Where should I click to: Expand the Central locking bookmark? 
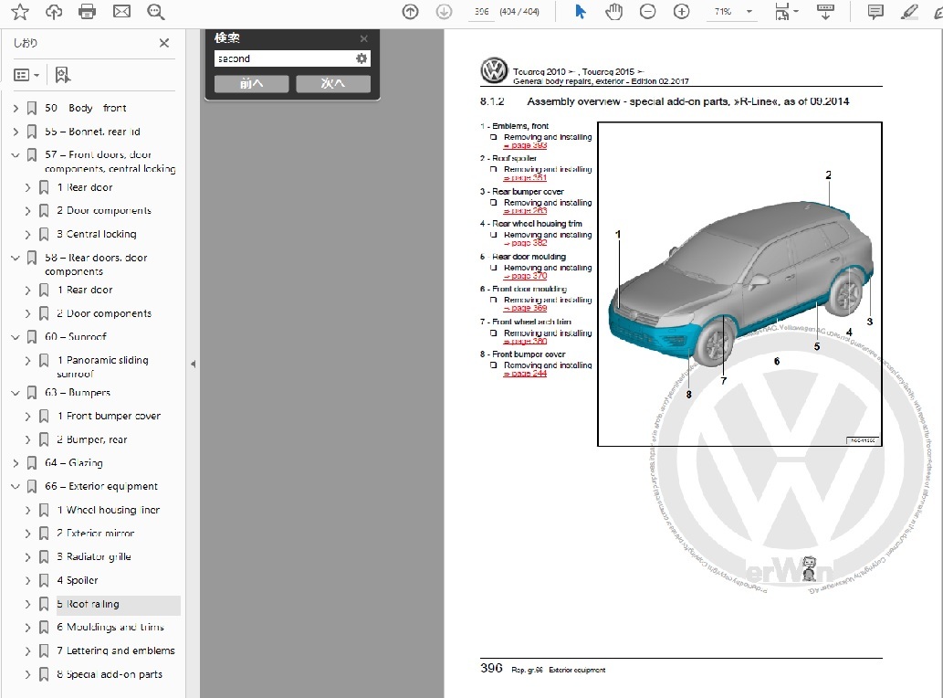pos(27,235)
